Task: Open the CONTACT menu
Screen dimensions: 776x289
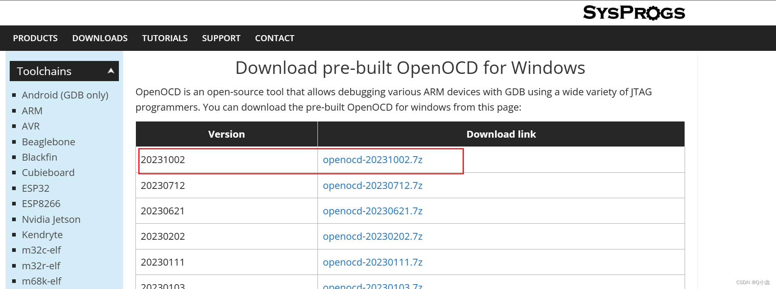Action: pyautogui.click(x=275, y=38)
